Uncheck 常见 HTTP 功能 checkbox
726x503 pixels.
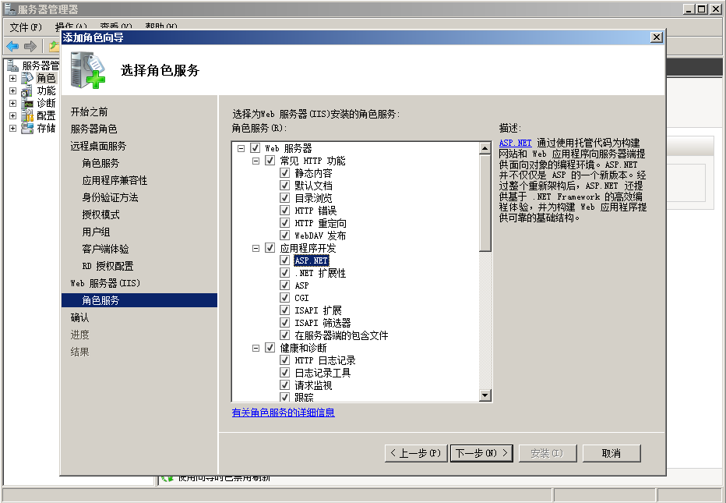(x=270, y=161)
